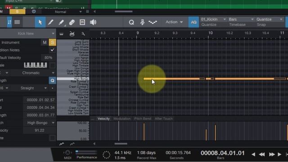This screenshot has height=162, width=288.
Task: Select the Mute tool
Action: point(82,22)
